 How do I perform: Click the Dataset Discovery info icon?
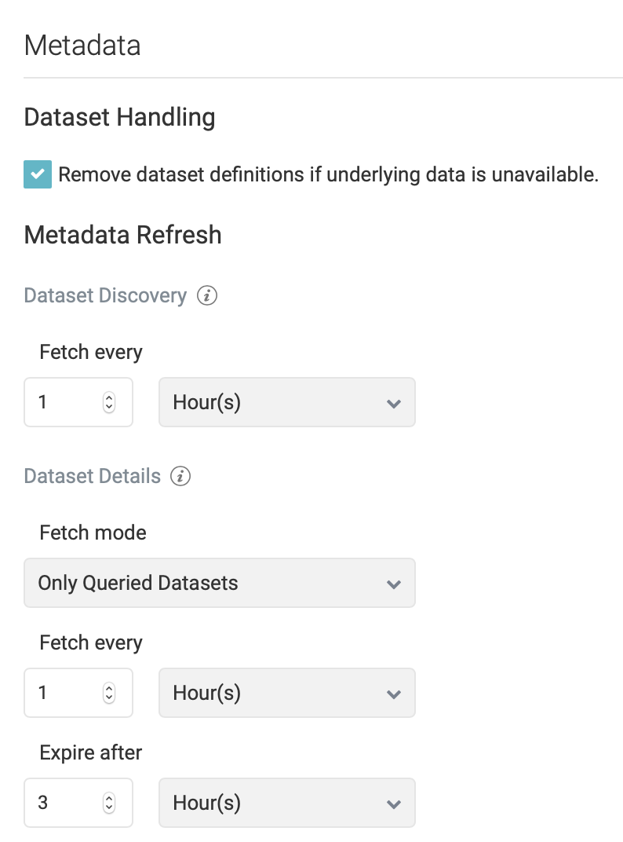[206, 296]
